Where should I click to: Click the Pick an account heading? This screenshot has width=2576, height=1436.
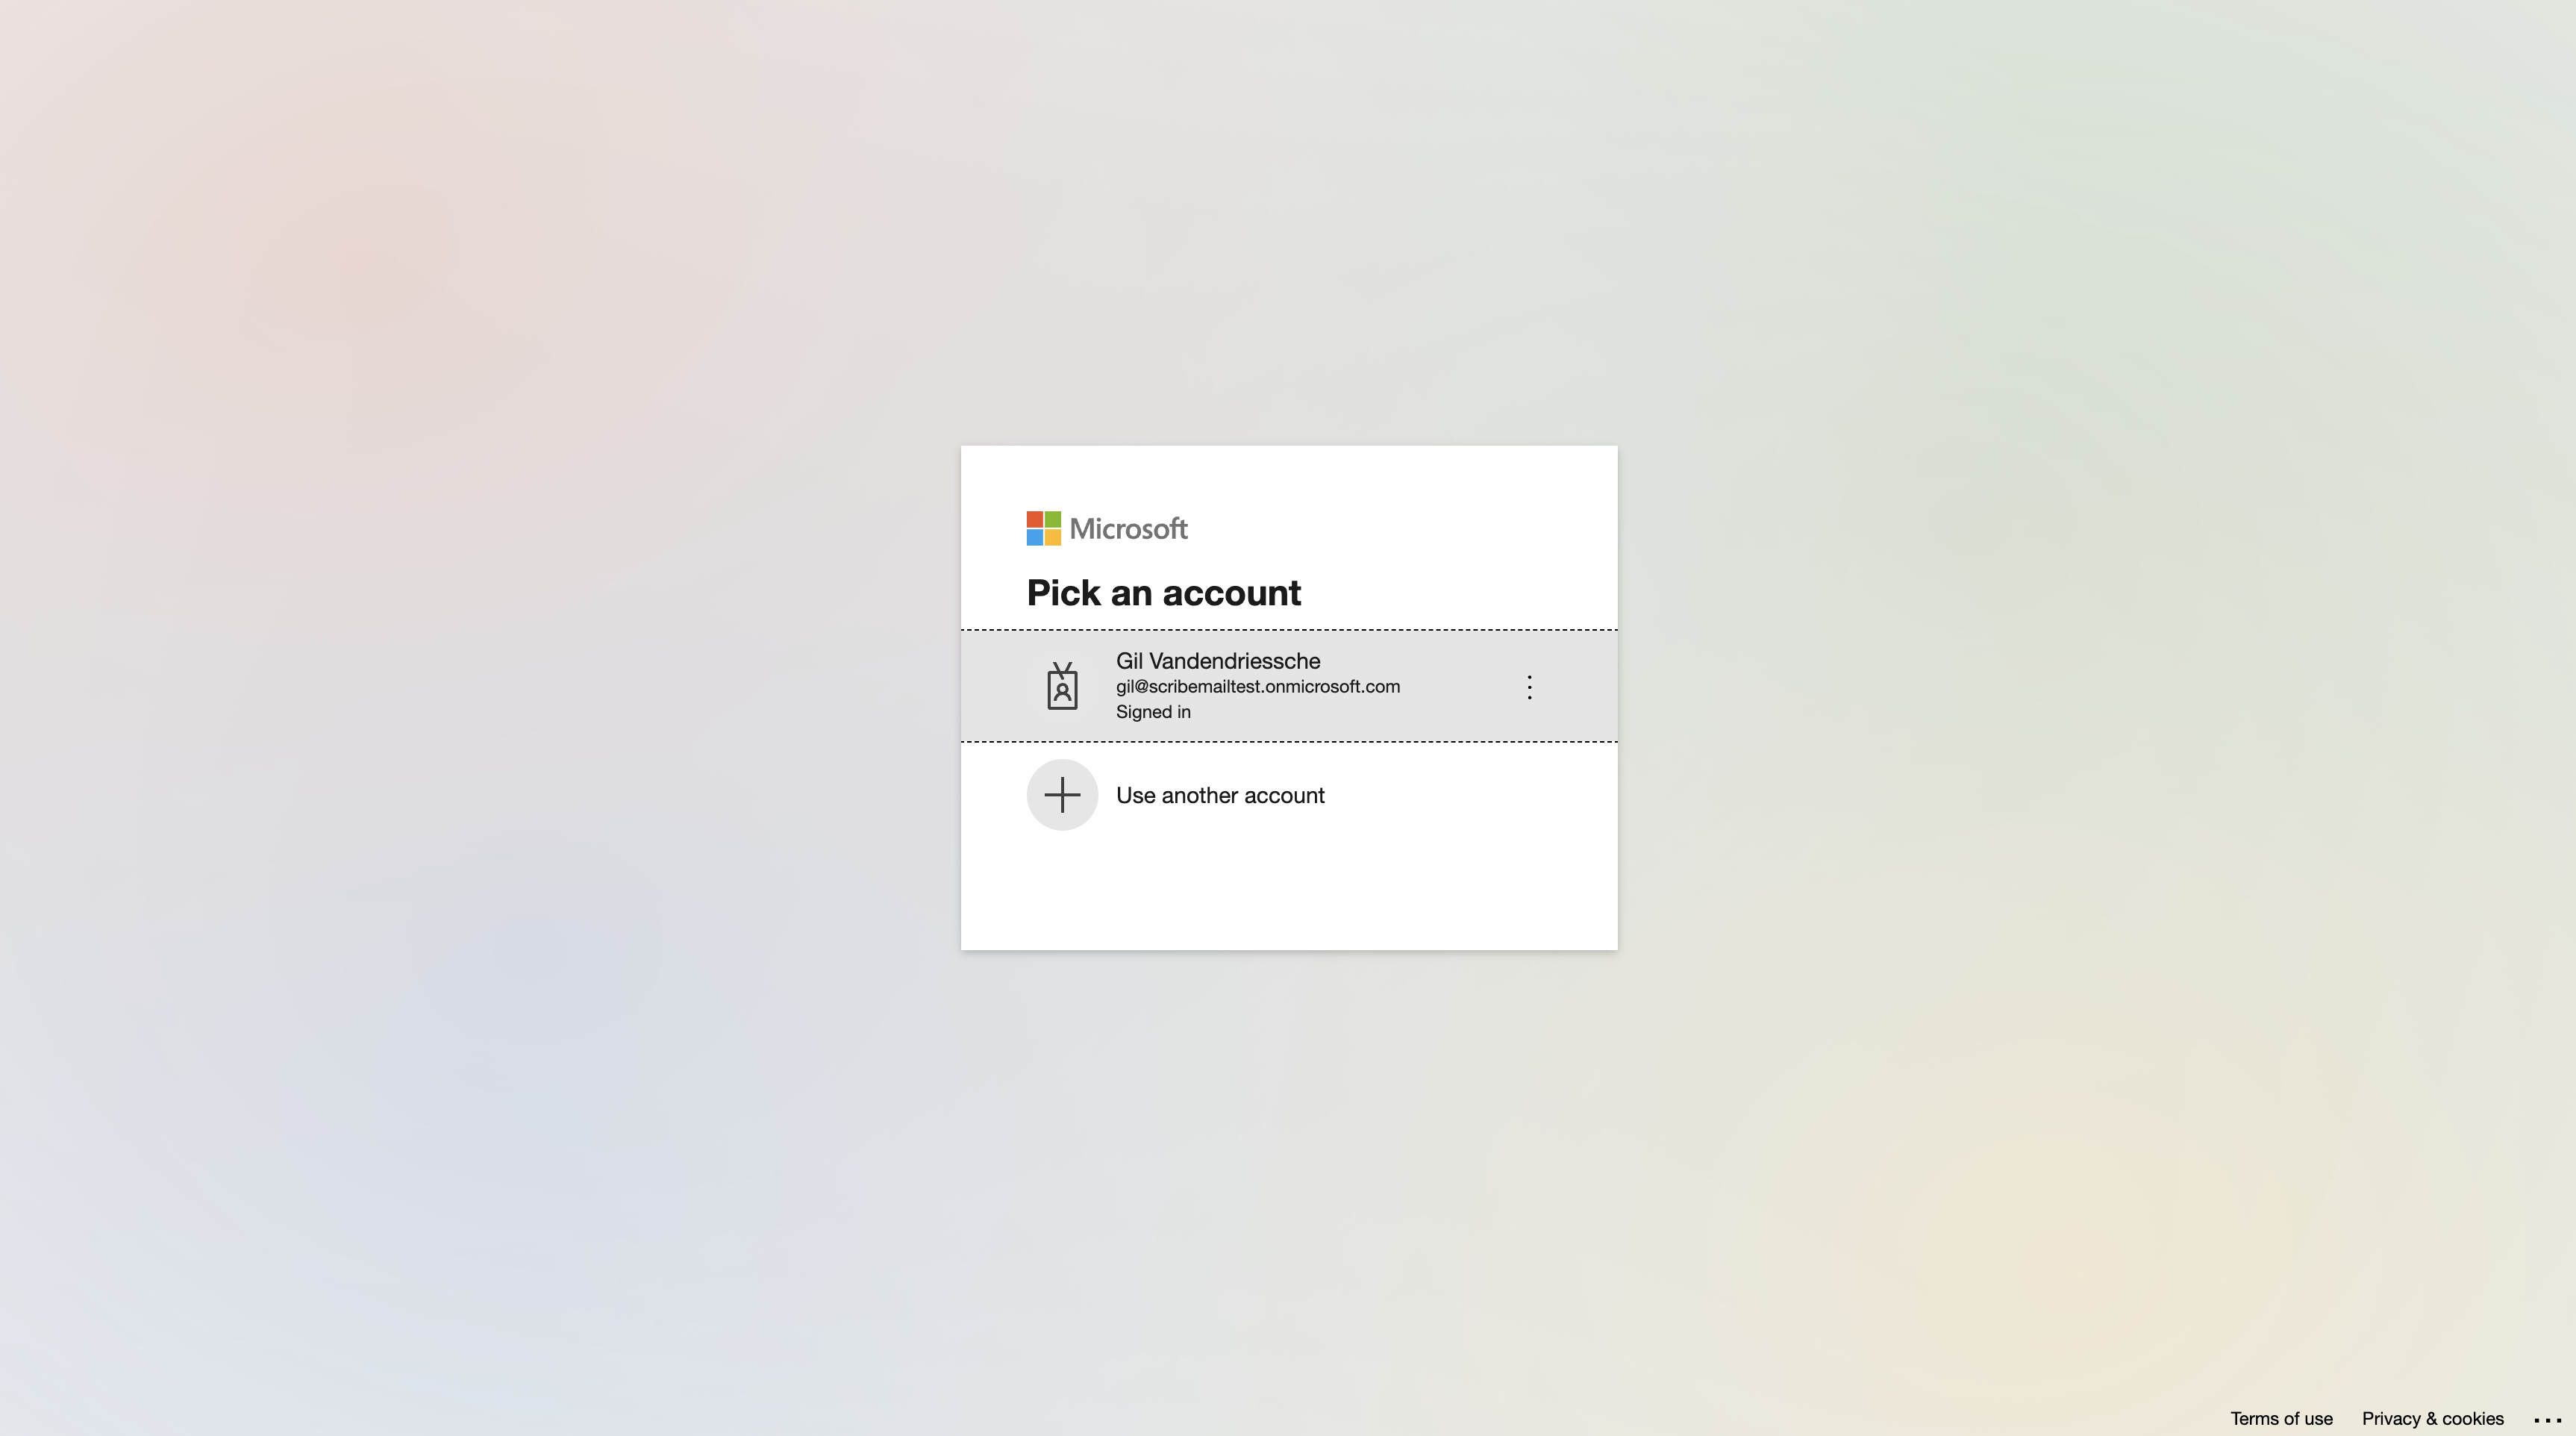click(x=1163, y=593)
